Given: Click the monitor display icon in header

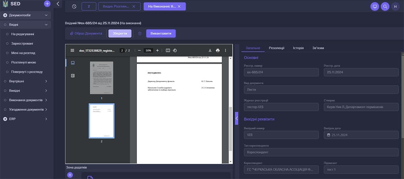Looking at the screenshot, I should tap(374, 6).
